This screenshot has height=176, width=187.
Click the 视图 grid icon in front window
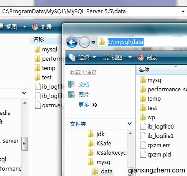105,57
